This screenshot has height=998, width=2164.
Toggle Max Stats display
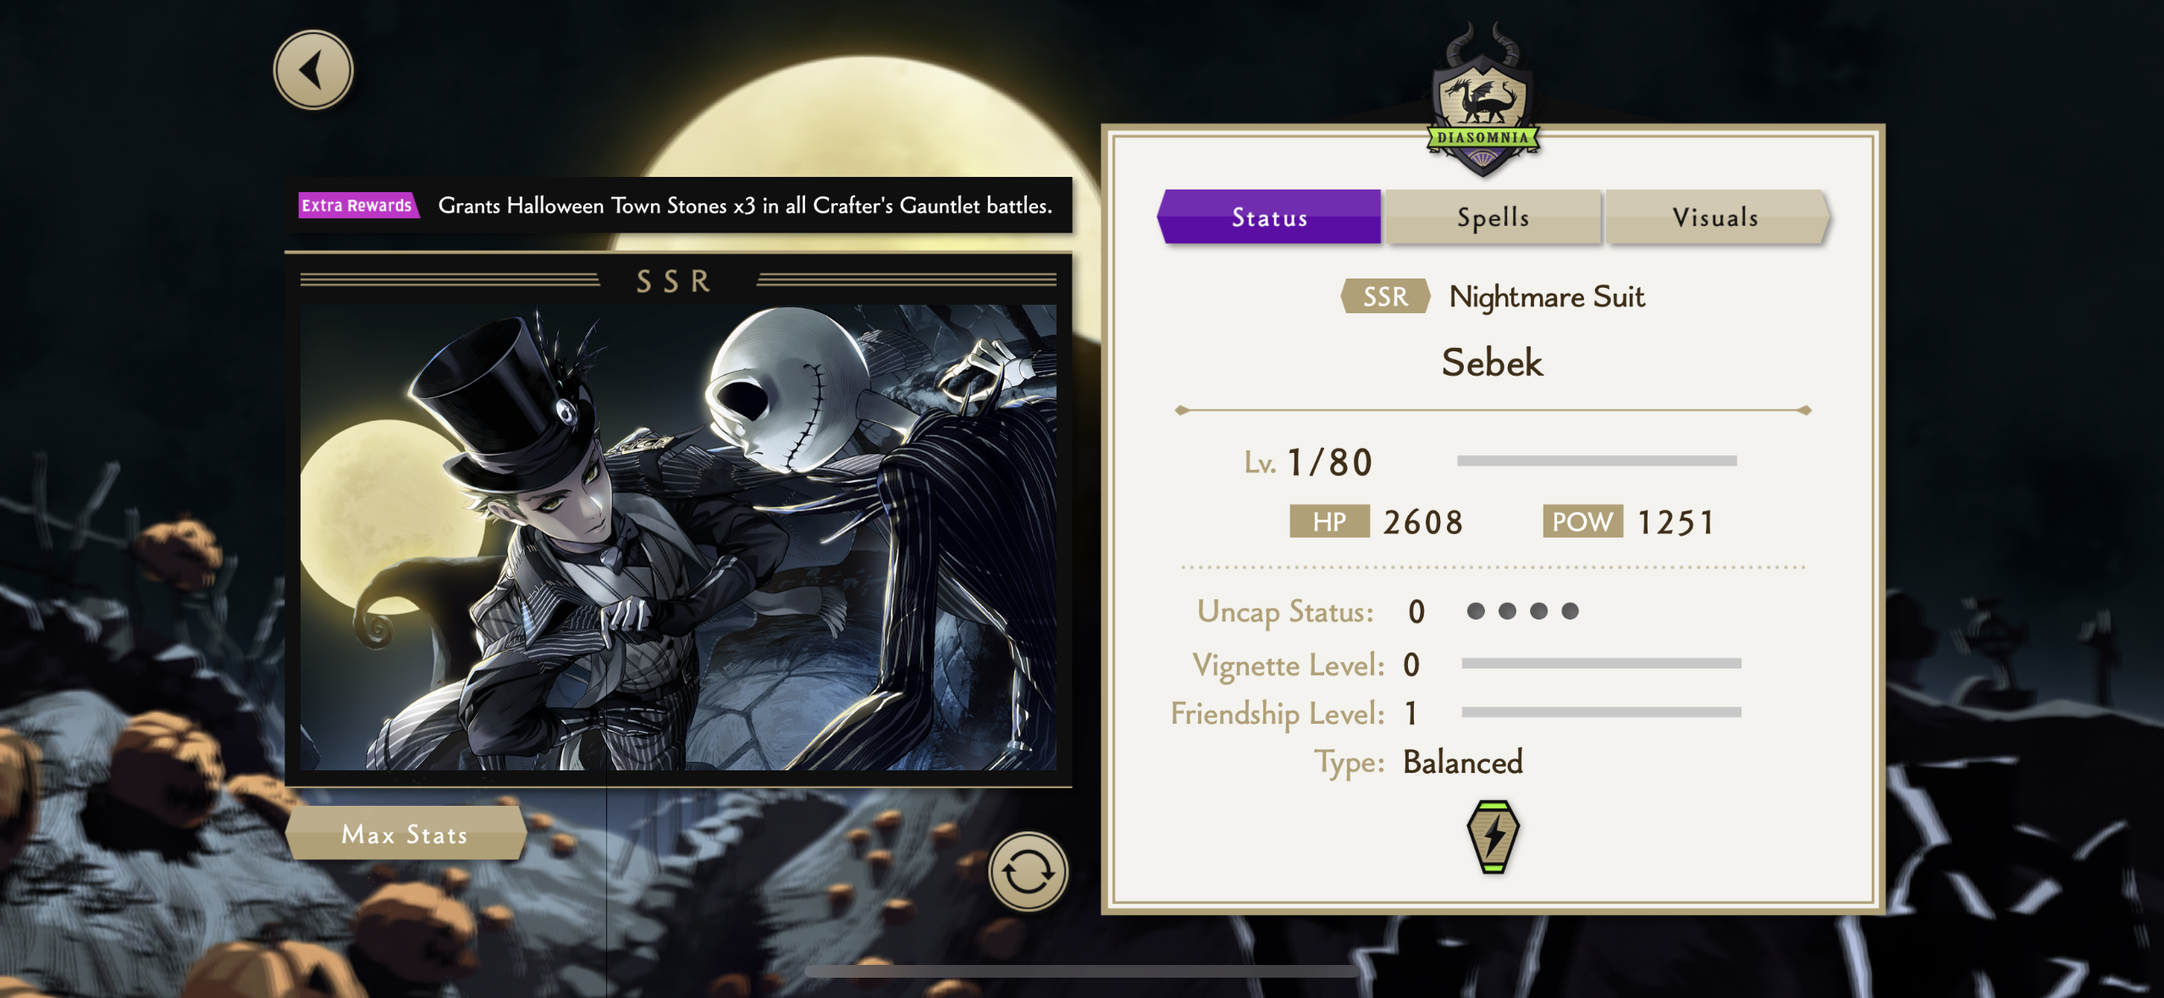click(406, 834)
